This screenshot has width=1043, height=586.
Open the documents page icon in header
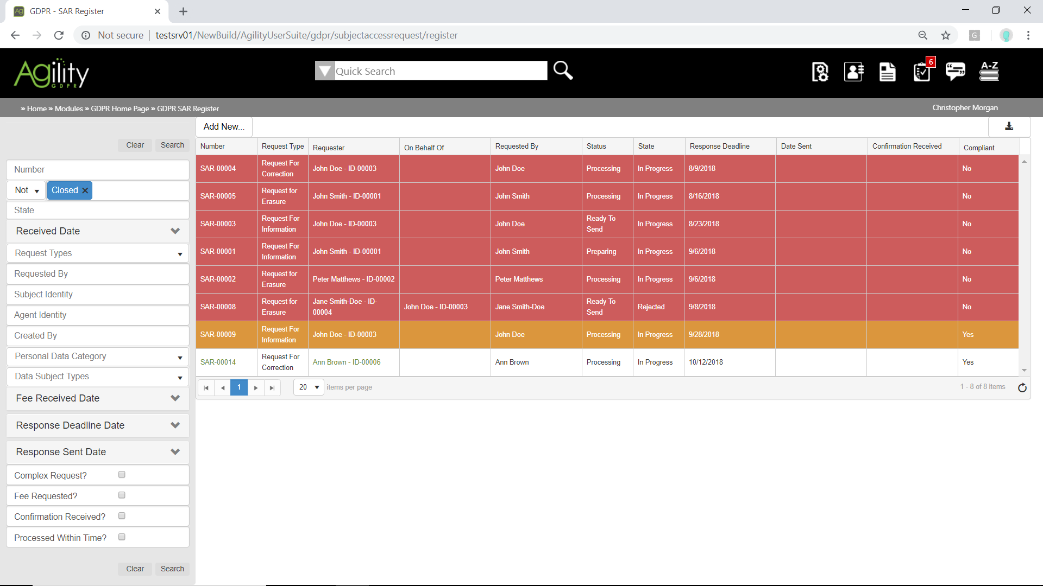click(887, 72)
